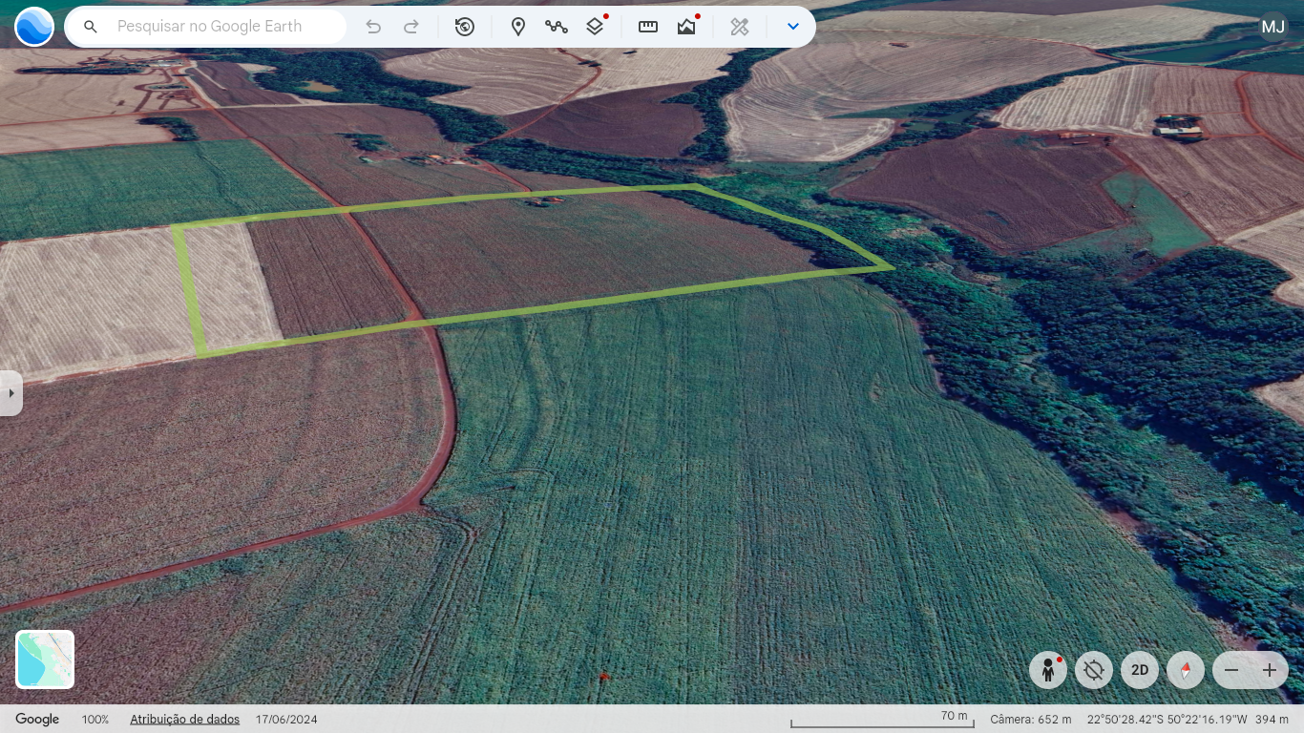Viewport: 1304px width, 733px height.
Task: Click the crossed ruler and pencil tool icon
Action: click(740, 27)
